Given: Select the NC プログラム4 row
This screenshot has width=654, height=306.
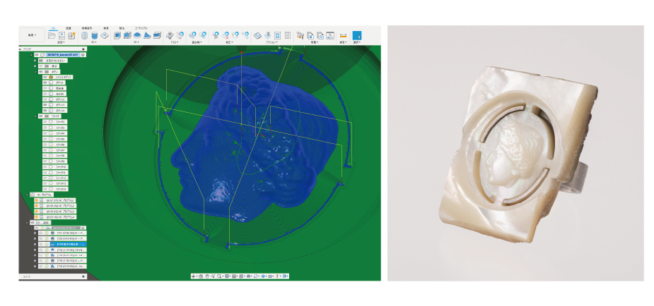Looking at the screenshot, I should coord(55,217).
